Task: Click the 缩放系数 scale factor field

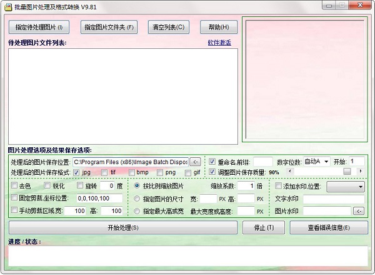Action: pos(246,186)
